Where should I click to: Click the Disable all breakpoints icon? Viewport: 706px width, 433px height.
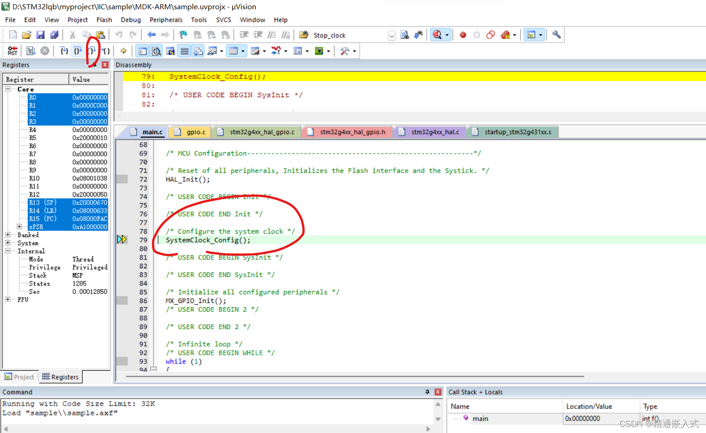coord(491,35)
